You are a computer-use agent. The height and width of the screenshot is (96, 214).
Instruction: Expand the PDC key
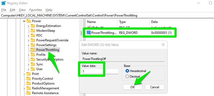(28, 36)
